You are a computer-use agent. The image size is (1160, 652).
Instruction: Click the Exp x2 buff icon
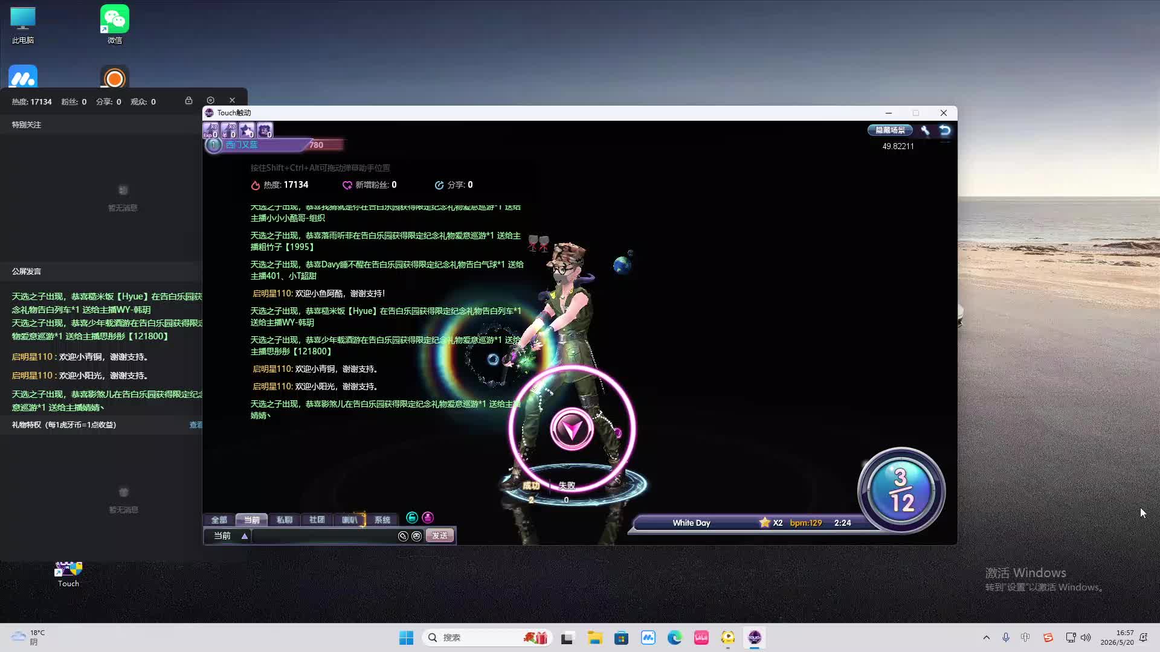coord(211,130)
